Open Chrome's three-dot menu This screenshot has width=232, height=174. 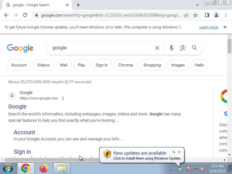click(226, 15)
